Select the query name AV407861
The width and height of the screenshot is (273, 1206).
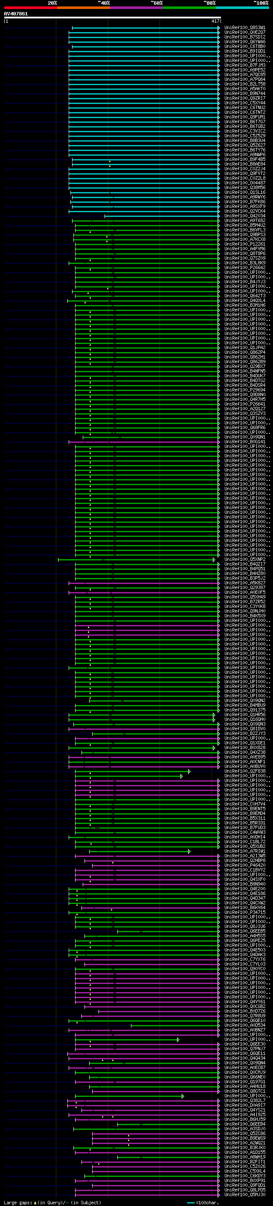(16, 14)
